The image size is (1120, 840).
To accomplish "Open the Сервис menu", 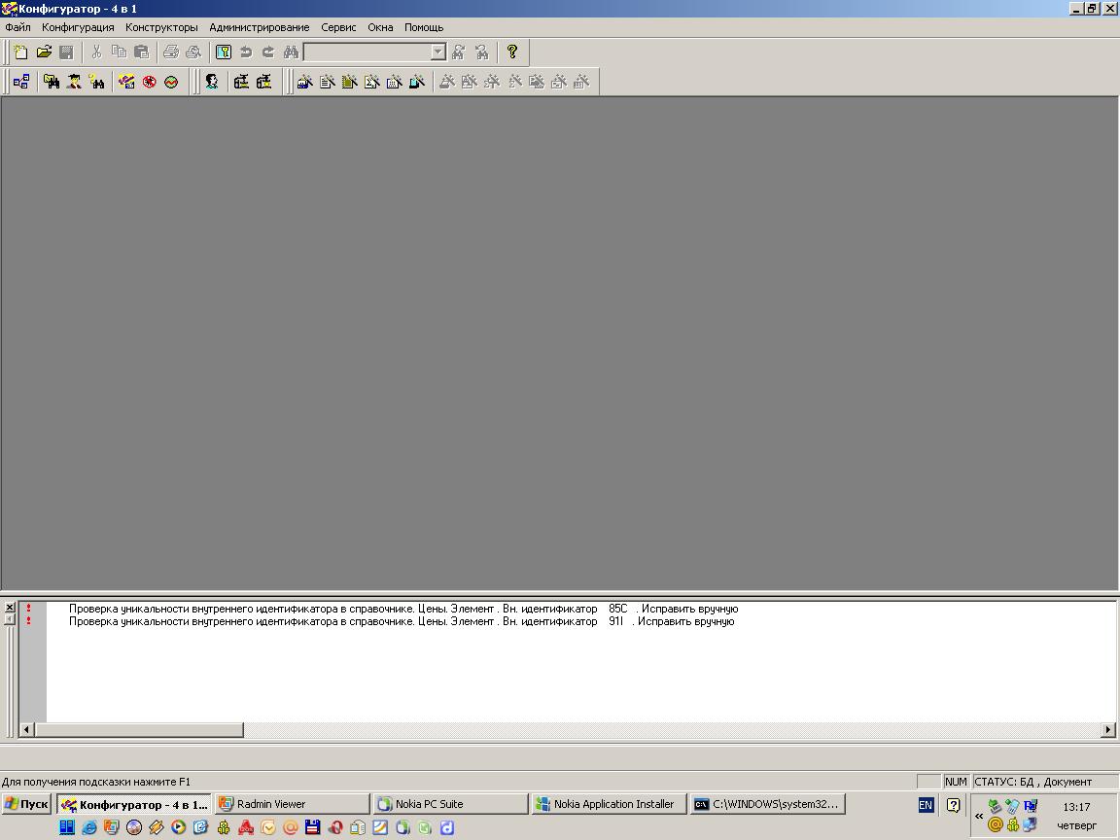I will click(338, 27).
